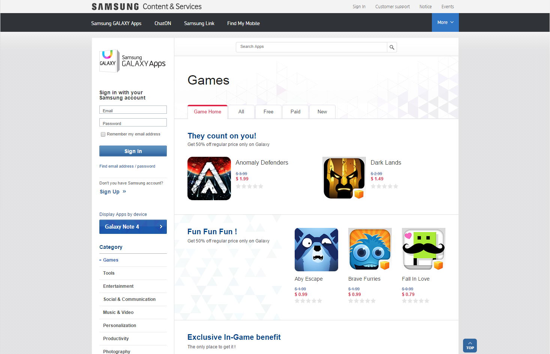Click the blue Sign In button
The width and height of the screenshot is (550, 354).
[x=133, y=151]
